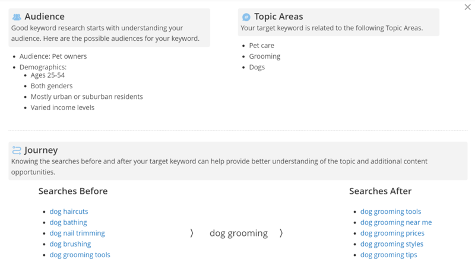Click the chevron after 'dog grooming'
The height and width of the screenshot is (272, 475).
coord(281,233)
